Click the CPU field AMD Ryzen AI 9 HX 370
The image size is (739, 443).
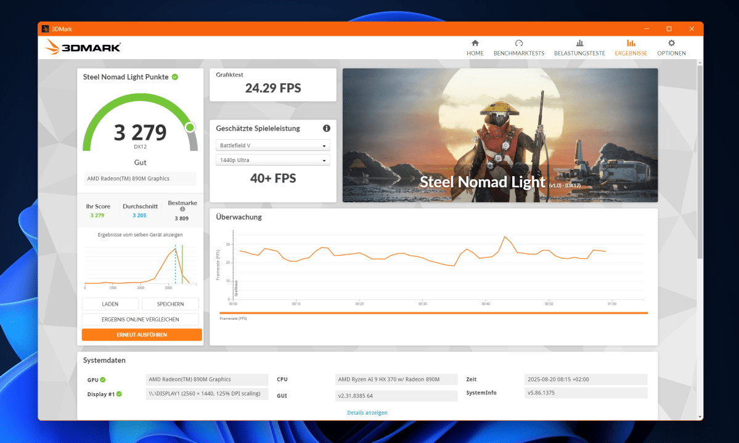point(396,380)
